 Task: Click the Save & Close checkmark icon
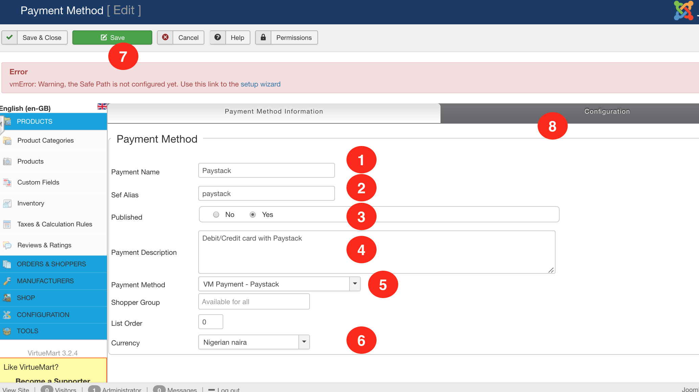9,37
